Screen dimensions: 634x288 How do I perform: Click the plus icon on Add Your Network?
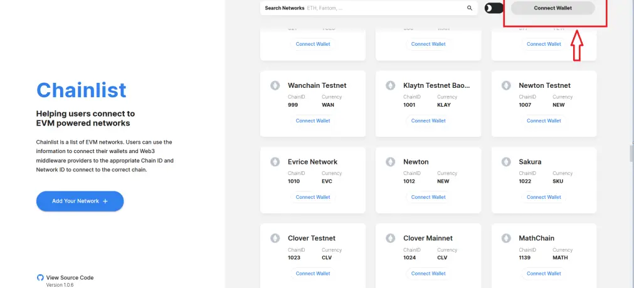point(105,201)
